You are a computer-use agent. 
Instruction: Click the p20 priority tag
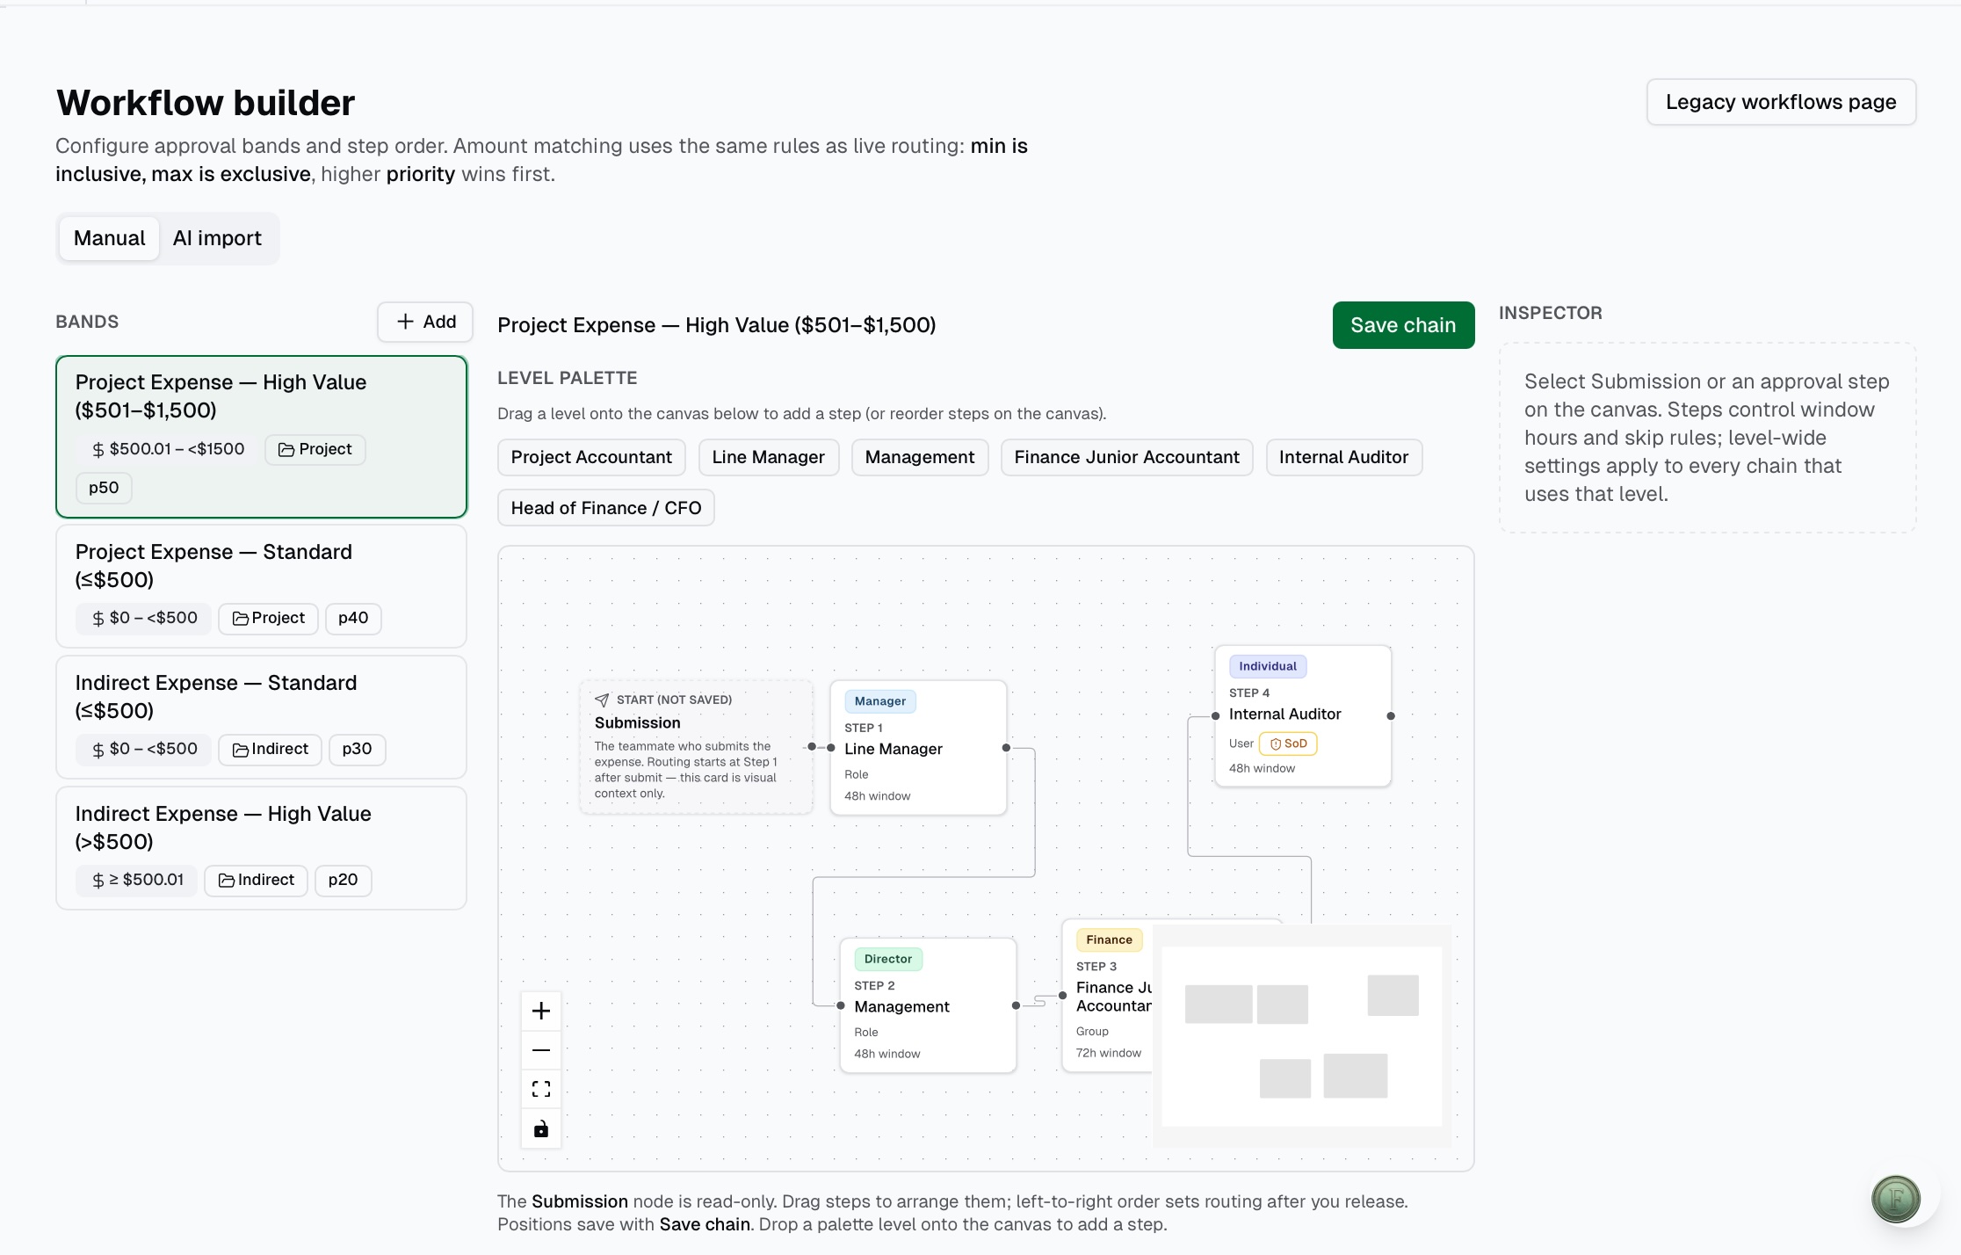coord(343,880)
